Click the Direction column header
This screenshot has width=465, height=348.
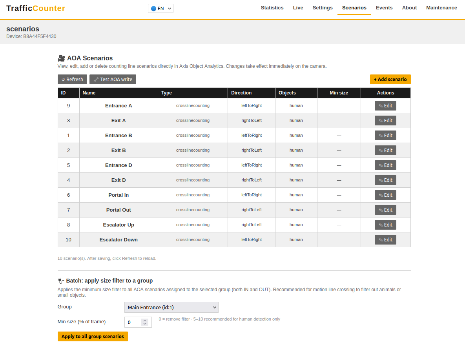coord(252,93)
